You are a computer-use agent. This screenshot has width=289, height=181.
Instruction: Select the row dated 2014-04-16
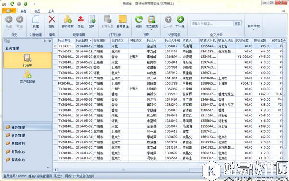tap(168, 131)
